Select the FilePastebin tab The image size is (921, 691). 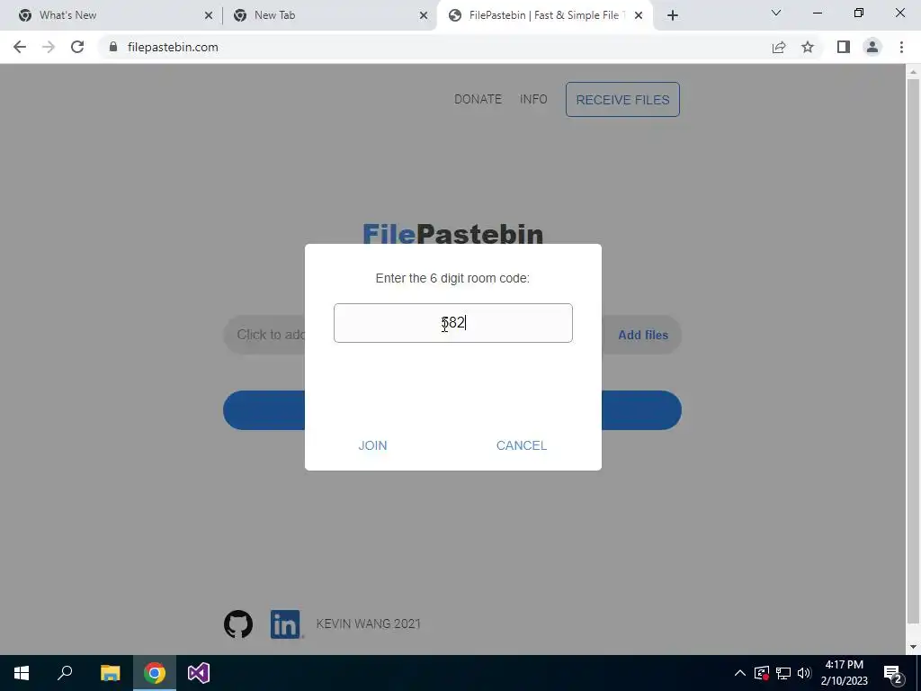click(543, 15)
